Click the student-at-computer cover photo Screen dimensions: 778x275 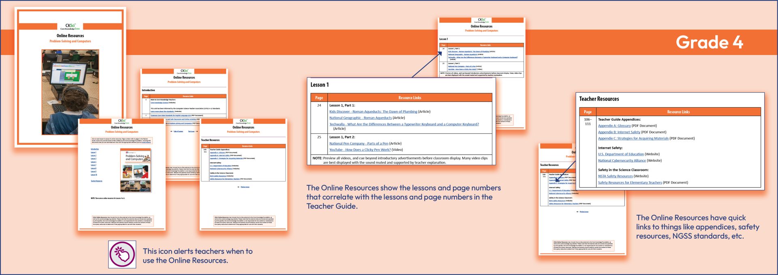pos(70,92)
